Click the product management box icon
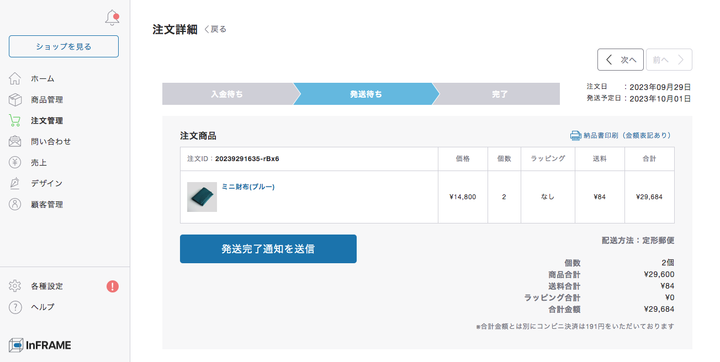 tap(15, 100)
